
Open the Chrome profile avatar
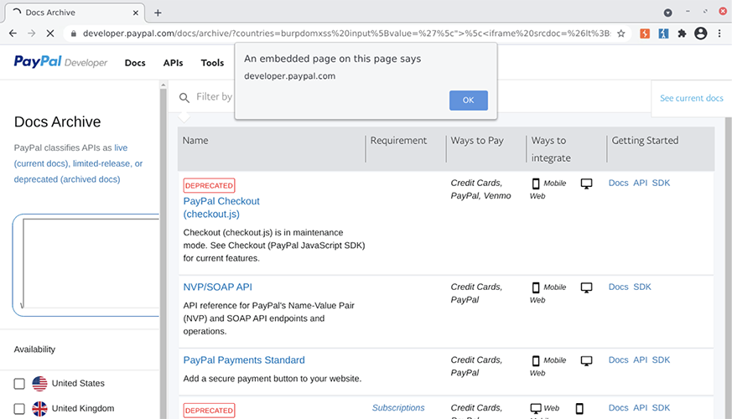[x=701, y=34]
